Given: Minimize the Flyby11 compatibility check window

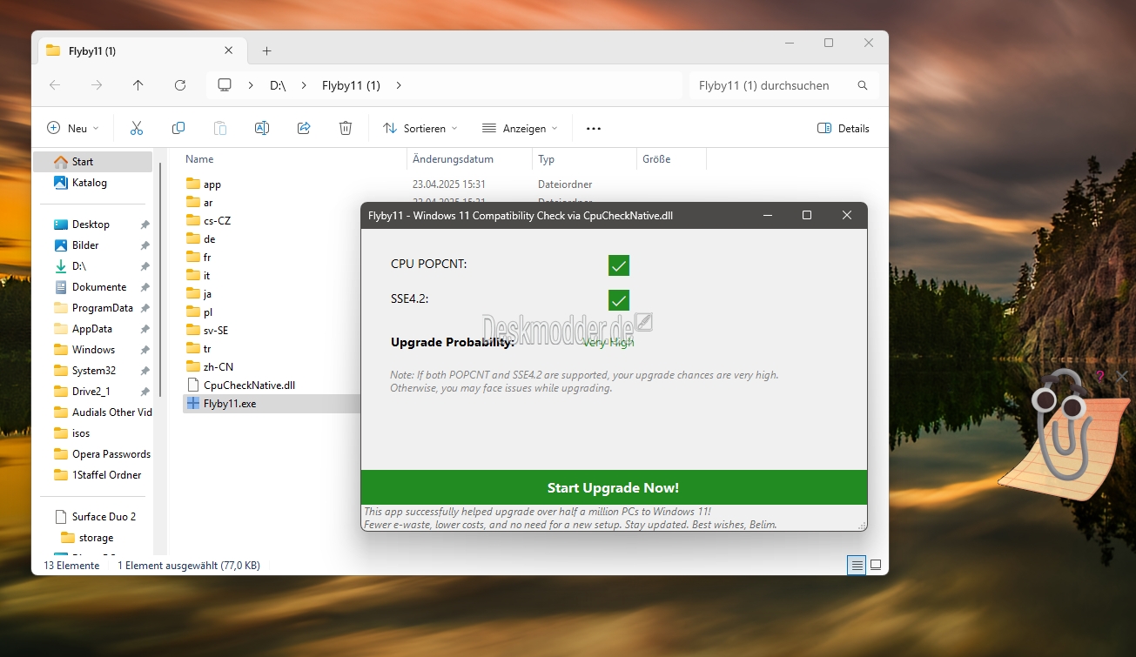Looking at the screenshot, I should click(x=767, y=215).
